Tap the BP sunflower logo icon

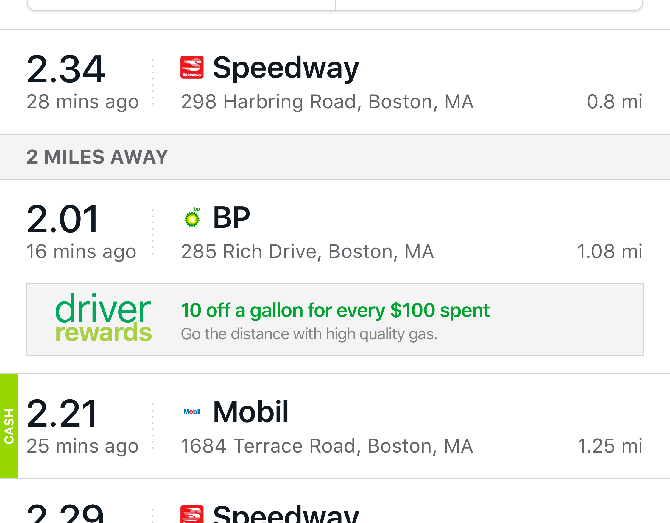tap(192, 218)
